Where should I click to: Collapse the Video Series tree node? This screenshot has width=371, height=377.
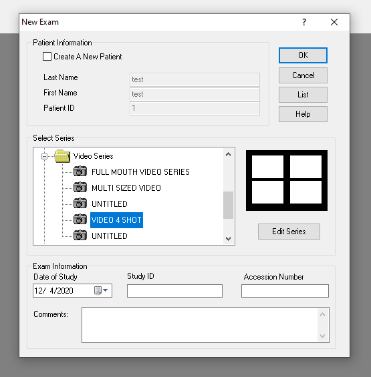click(44, 157)
